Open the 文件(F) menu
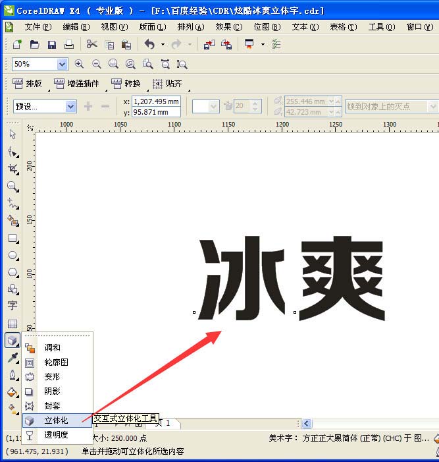 click(38, 27)
